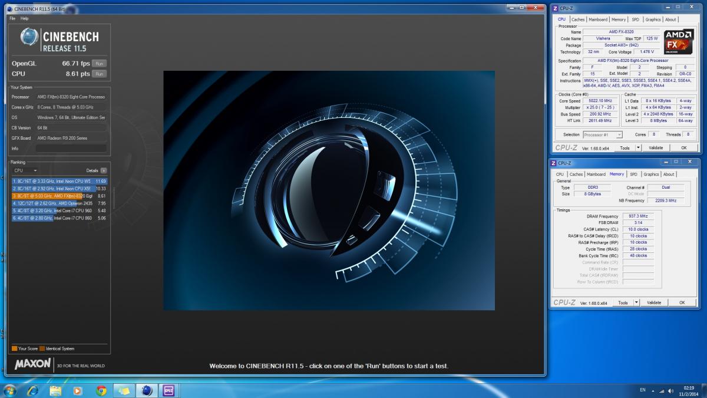Screen dimensions: 707x398
Task: Run the OpenGL benchmark test
Action: coord(100,63)
